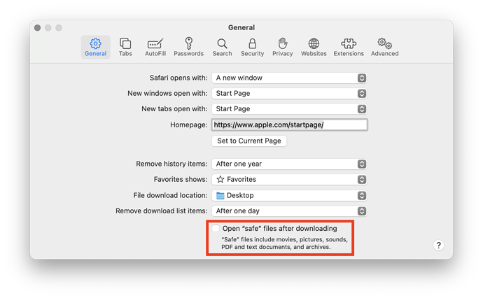Click the Homepage URL field

coord(289,125)
